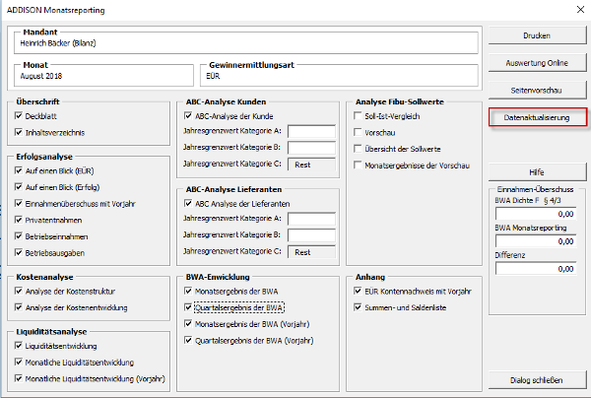
Task: Enable the Soll-Ist-Vergleich checkbox
Action: pos(358,116)
